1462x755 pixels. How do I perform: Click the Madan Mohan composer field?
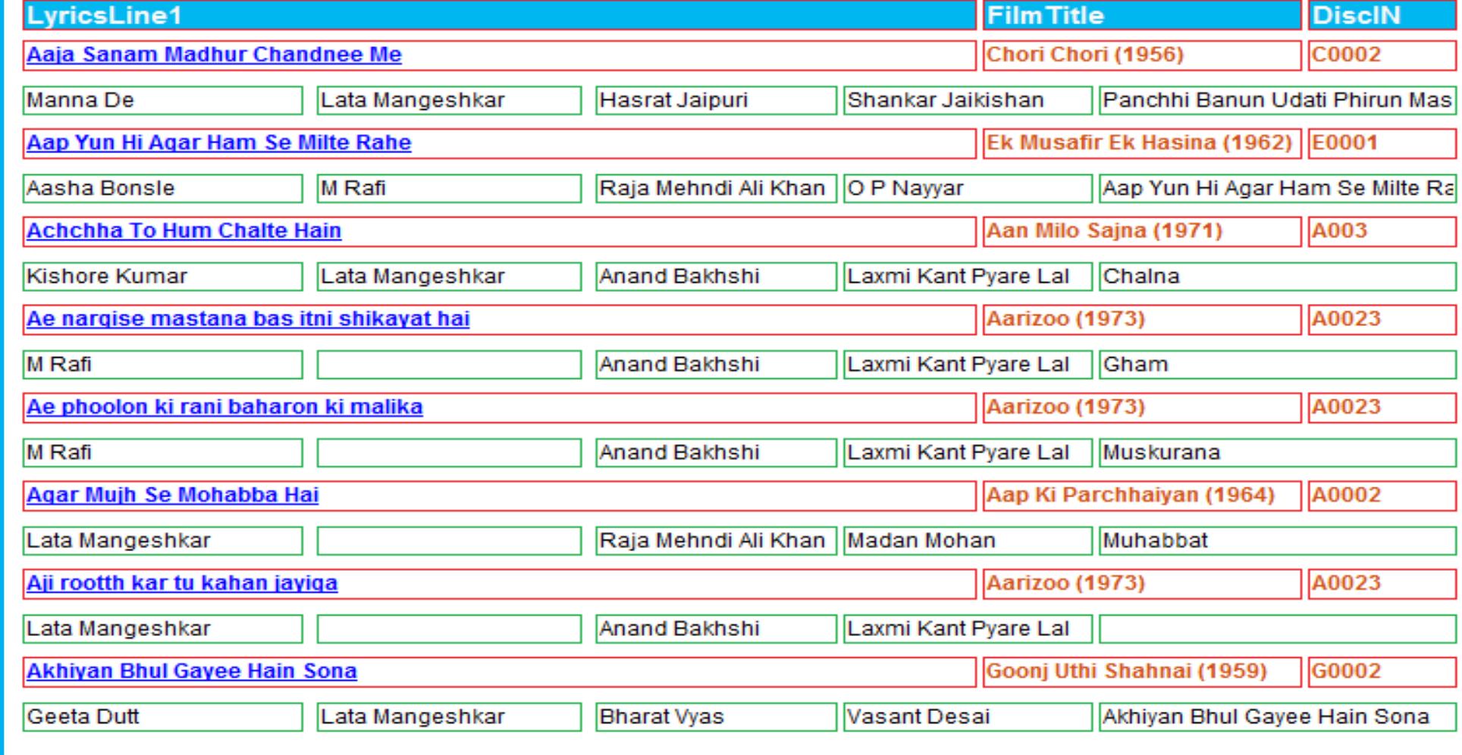pyautogui.click(x=967, y=540)
